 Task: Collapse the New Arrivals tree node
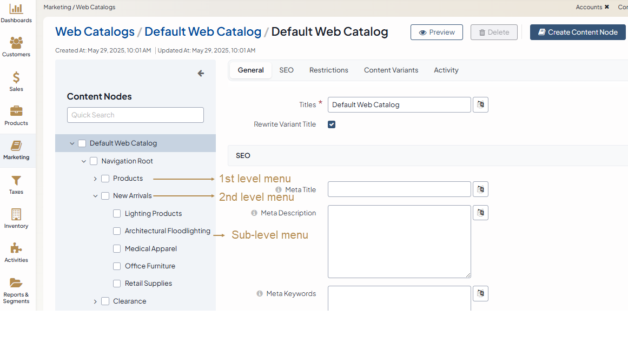click(95, 196)
